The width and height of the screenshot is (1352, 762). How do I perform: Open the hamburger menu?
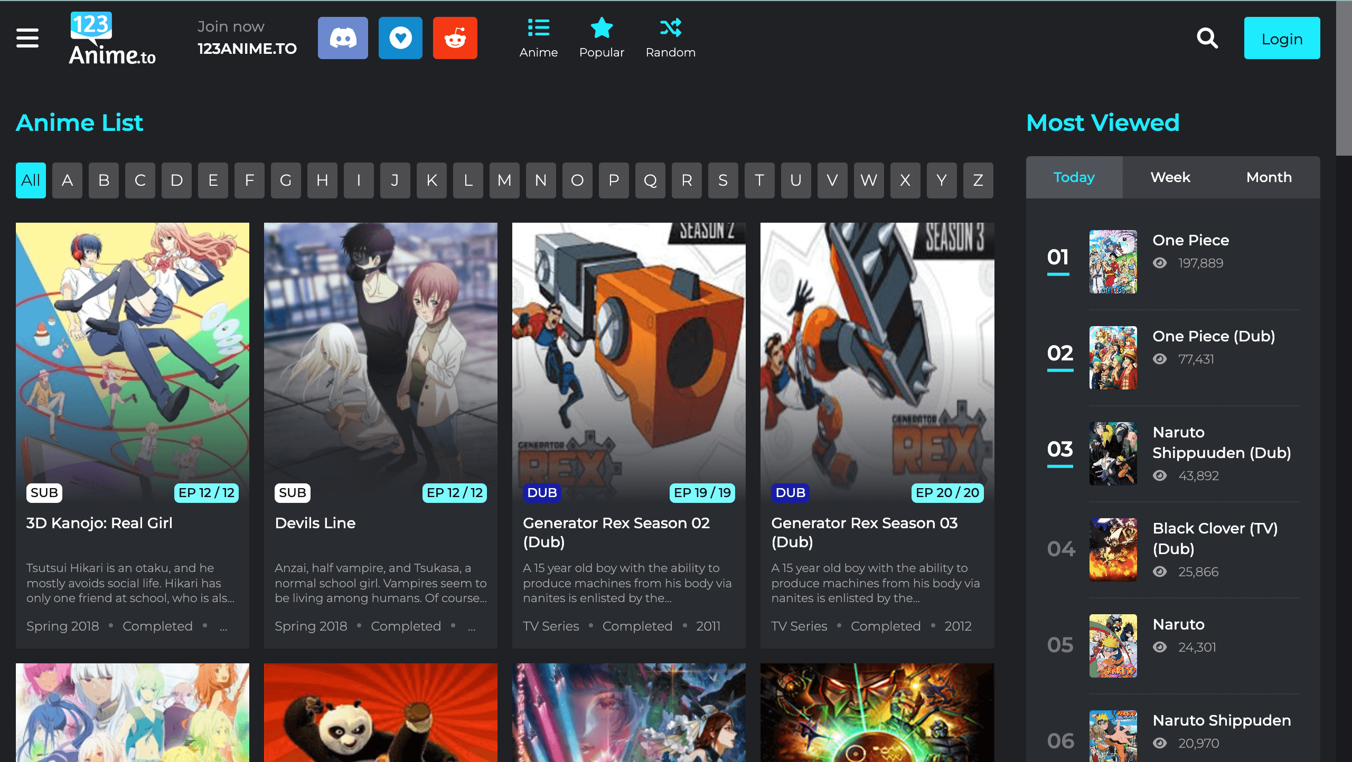[x=27, y=38]
